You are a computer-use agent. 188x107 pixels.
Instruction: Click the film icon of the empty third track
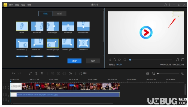coord(5,100)
